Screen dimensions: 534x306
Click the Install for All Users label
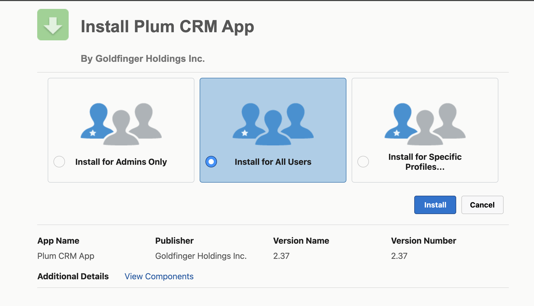(x=273, y=162)
